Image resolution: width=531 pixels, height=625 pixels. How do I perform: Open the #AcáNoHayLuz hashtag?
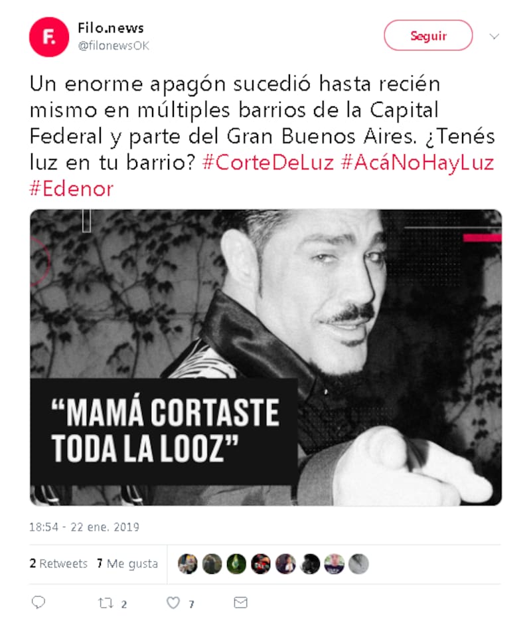pos(418,163)
